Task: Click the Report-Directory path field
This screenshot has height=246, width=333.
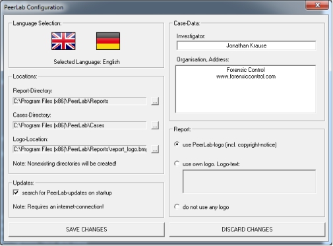Action: tap(80, 101)
